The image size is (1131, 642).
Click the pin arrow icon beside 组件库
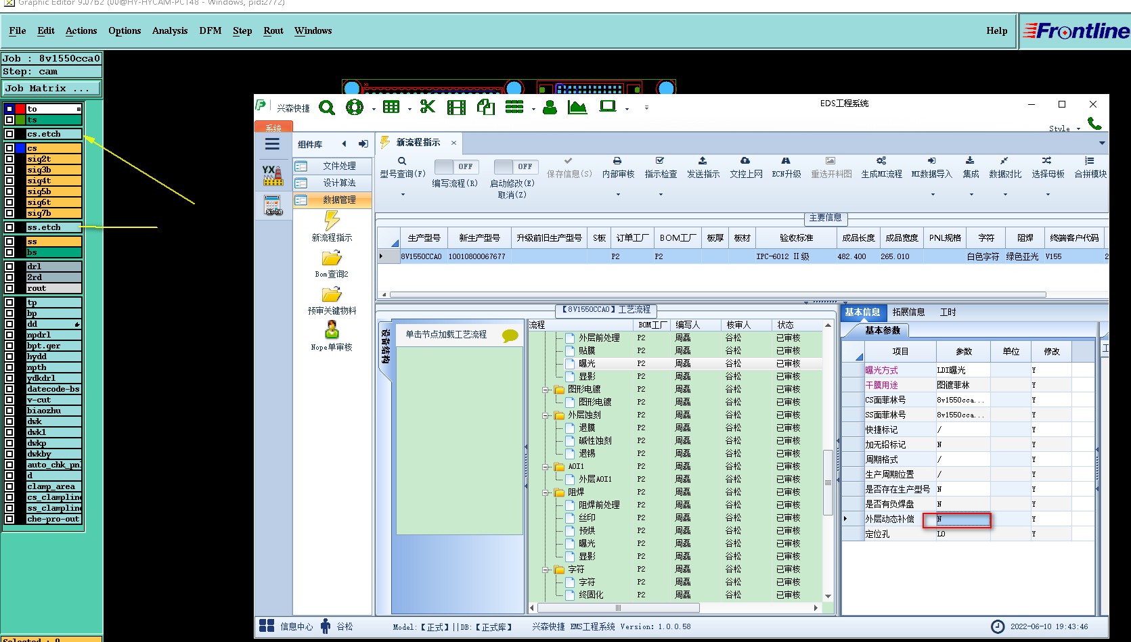tap(363, 144)
